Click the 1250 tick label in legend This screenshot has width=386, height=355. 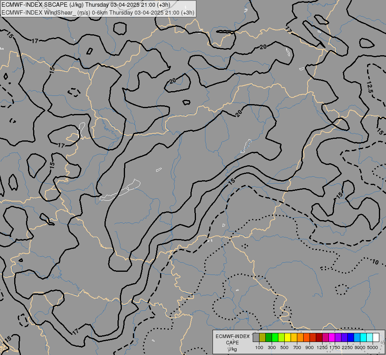coord(322,348)
